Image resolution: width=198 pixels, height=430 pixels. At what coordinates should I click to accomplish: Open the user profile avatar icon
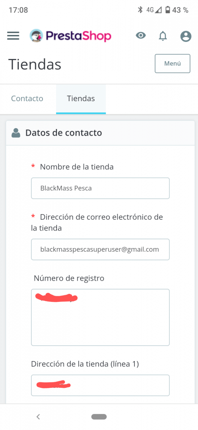pyautogui.click(x=186, y=36)
